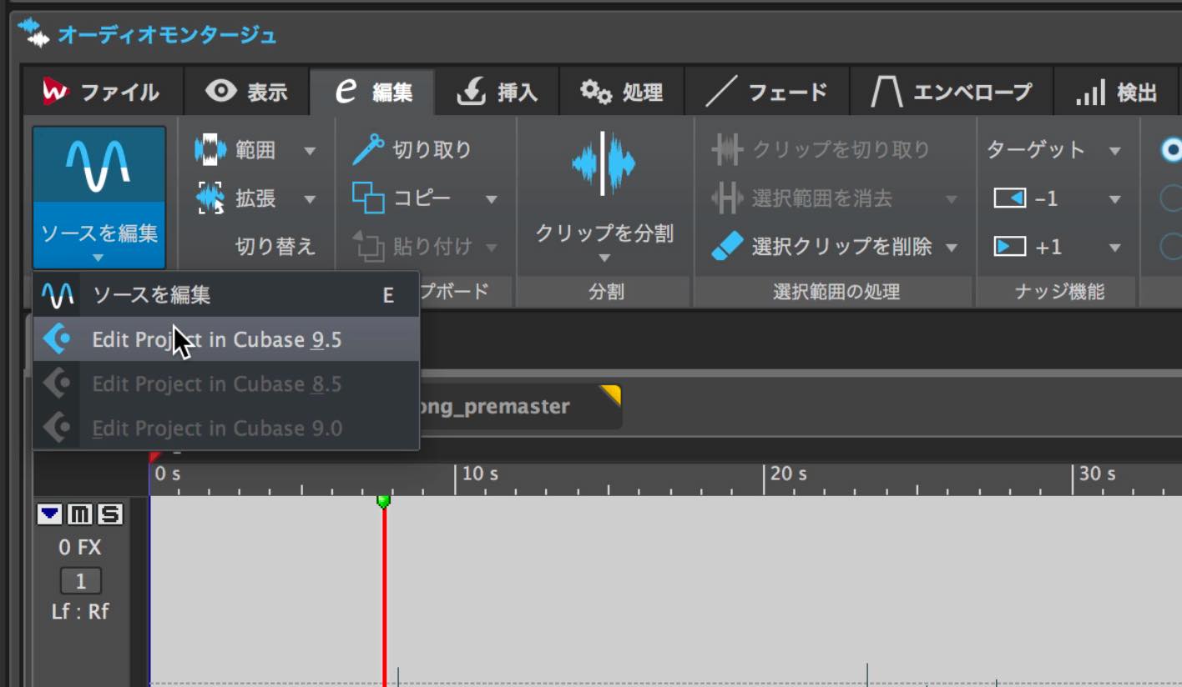The image size is (1182, 687).
Task: Click the 拡張 extend icon
Action: tap(210, 198)
